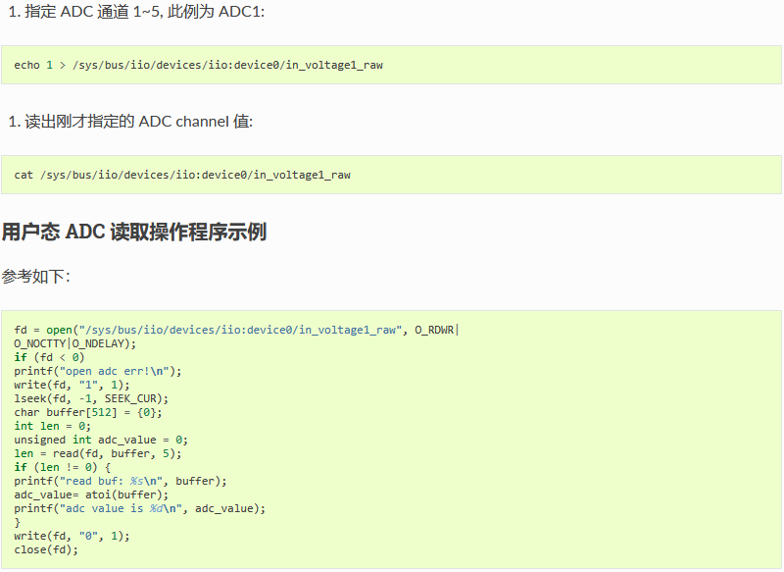Click the close(fd) line
The height and width of the screenshot is (572, 784).
[46, 549]
